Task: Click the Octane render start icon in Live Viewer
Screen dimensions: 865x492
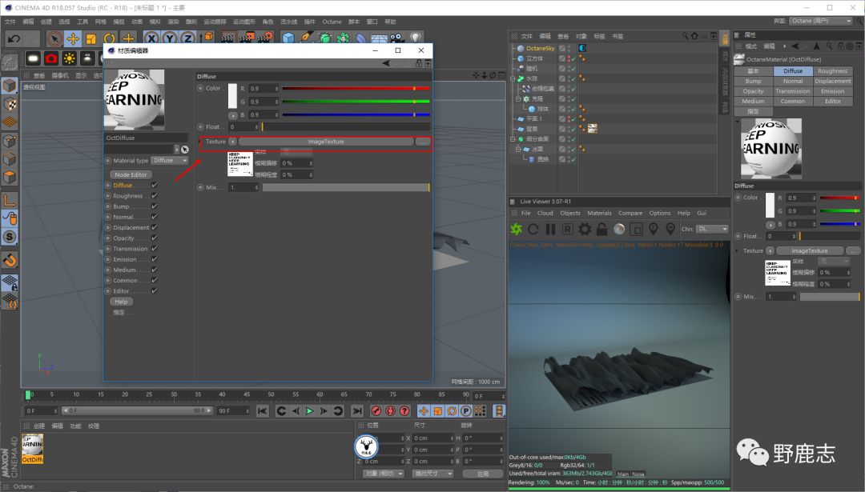Action: 517,230
